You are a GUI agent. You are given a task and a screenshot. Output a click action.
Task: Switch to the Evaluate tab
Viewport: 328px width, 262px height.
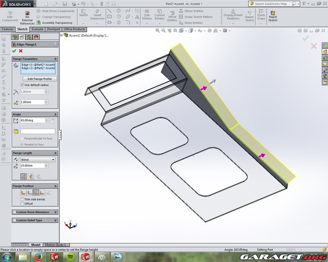coord(37,29)
